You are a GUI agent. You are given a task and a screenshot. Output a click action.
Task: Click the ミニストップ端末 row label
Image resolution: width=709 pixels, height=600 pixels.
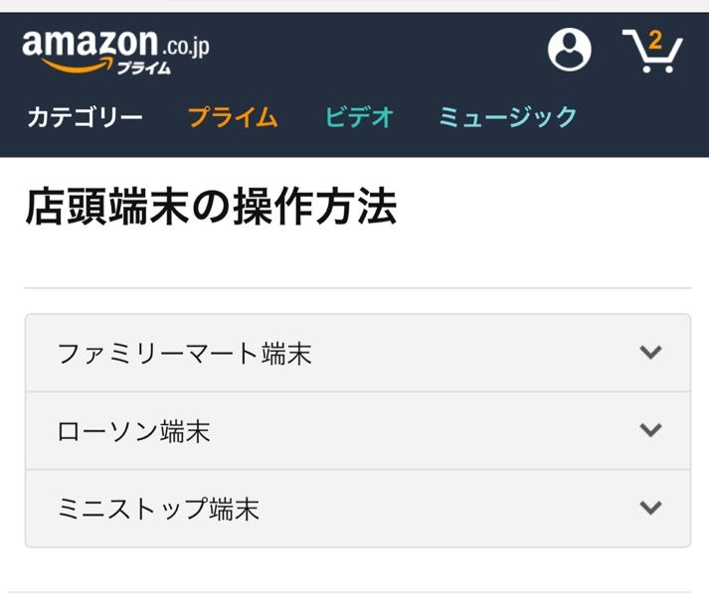pyautogui.click(x=158, y=509)
